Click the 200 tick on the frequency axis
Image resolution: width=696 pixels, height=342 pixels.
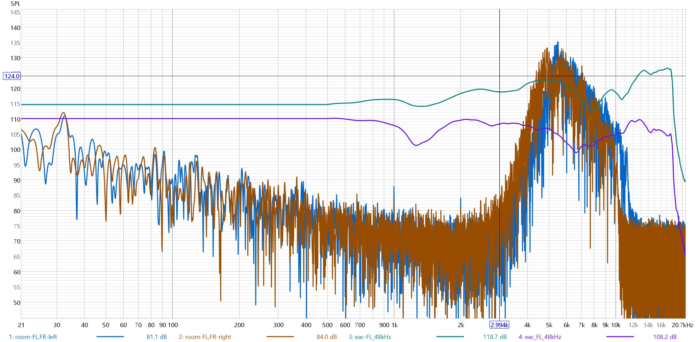pos(239,325)
